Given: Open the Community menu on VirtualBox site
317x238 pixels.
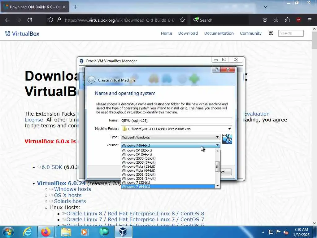Looking at the screenshot, I should click(x=251, y=33).
